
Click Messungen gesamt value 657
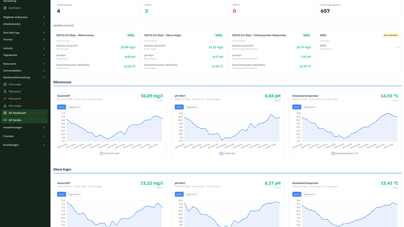click(325, 11)
